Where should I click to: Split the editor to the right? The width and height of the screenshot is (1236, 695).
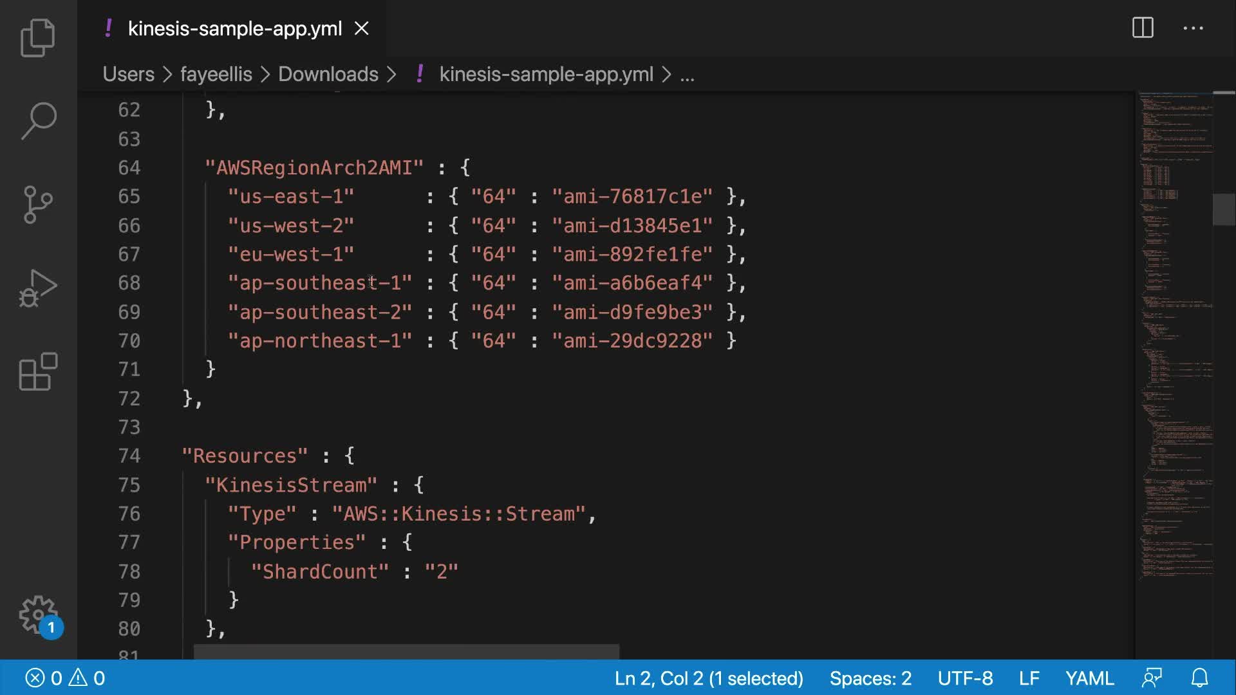coord(1143,28)
